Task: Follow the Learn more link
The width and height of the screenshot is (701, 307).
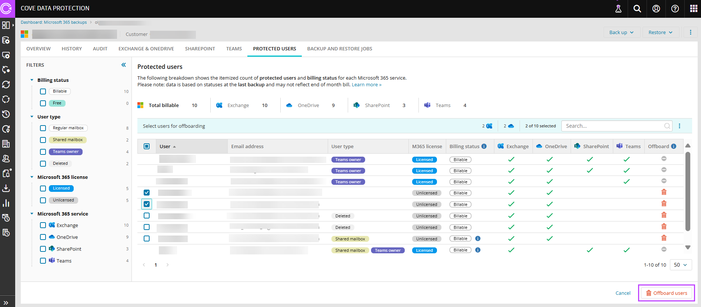Action: click(366, 85)
